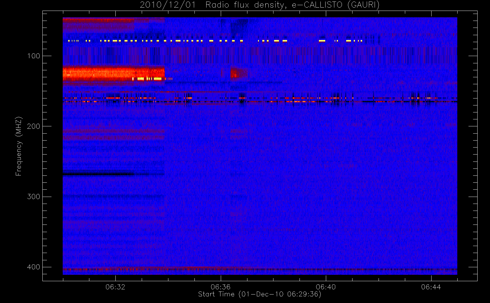The image size is (490, 303).
Task: Click the 06:40 time tick label
Action: point(326,287)
